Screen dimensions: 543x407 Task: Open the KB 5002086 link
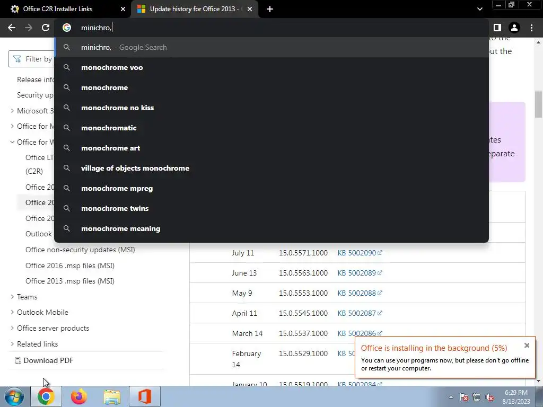click(x=360, y=333)
